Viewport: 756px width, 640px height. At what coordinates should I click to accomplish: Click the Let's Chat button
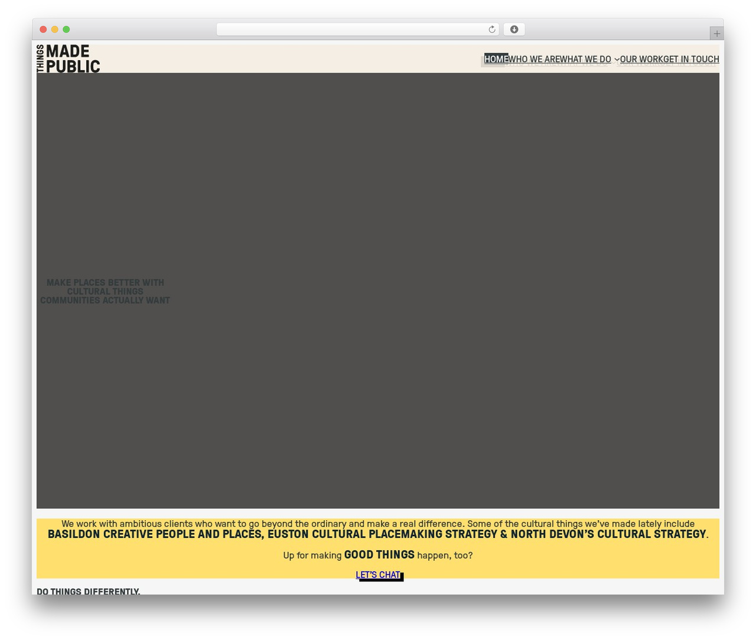coord(378,574)
